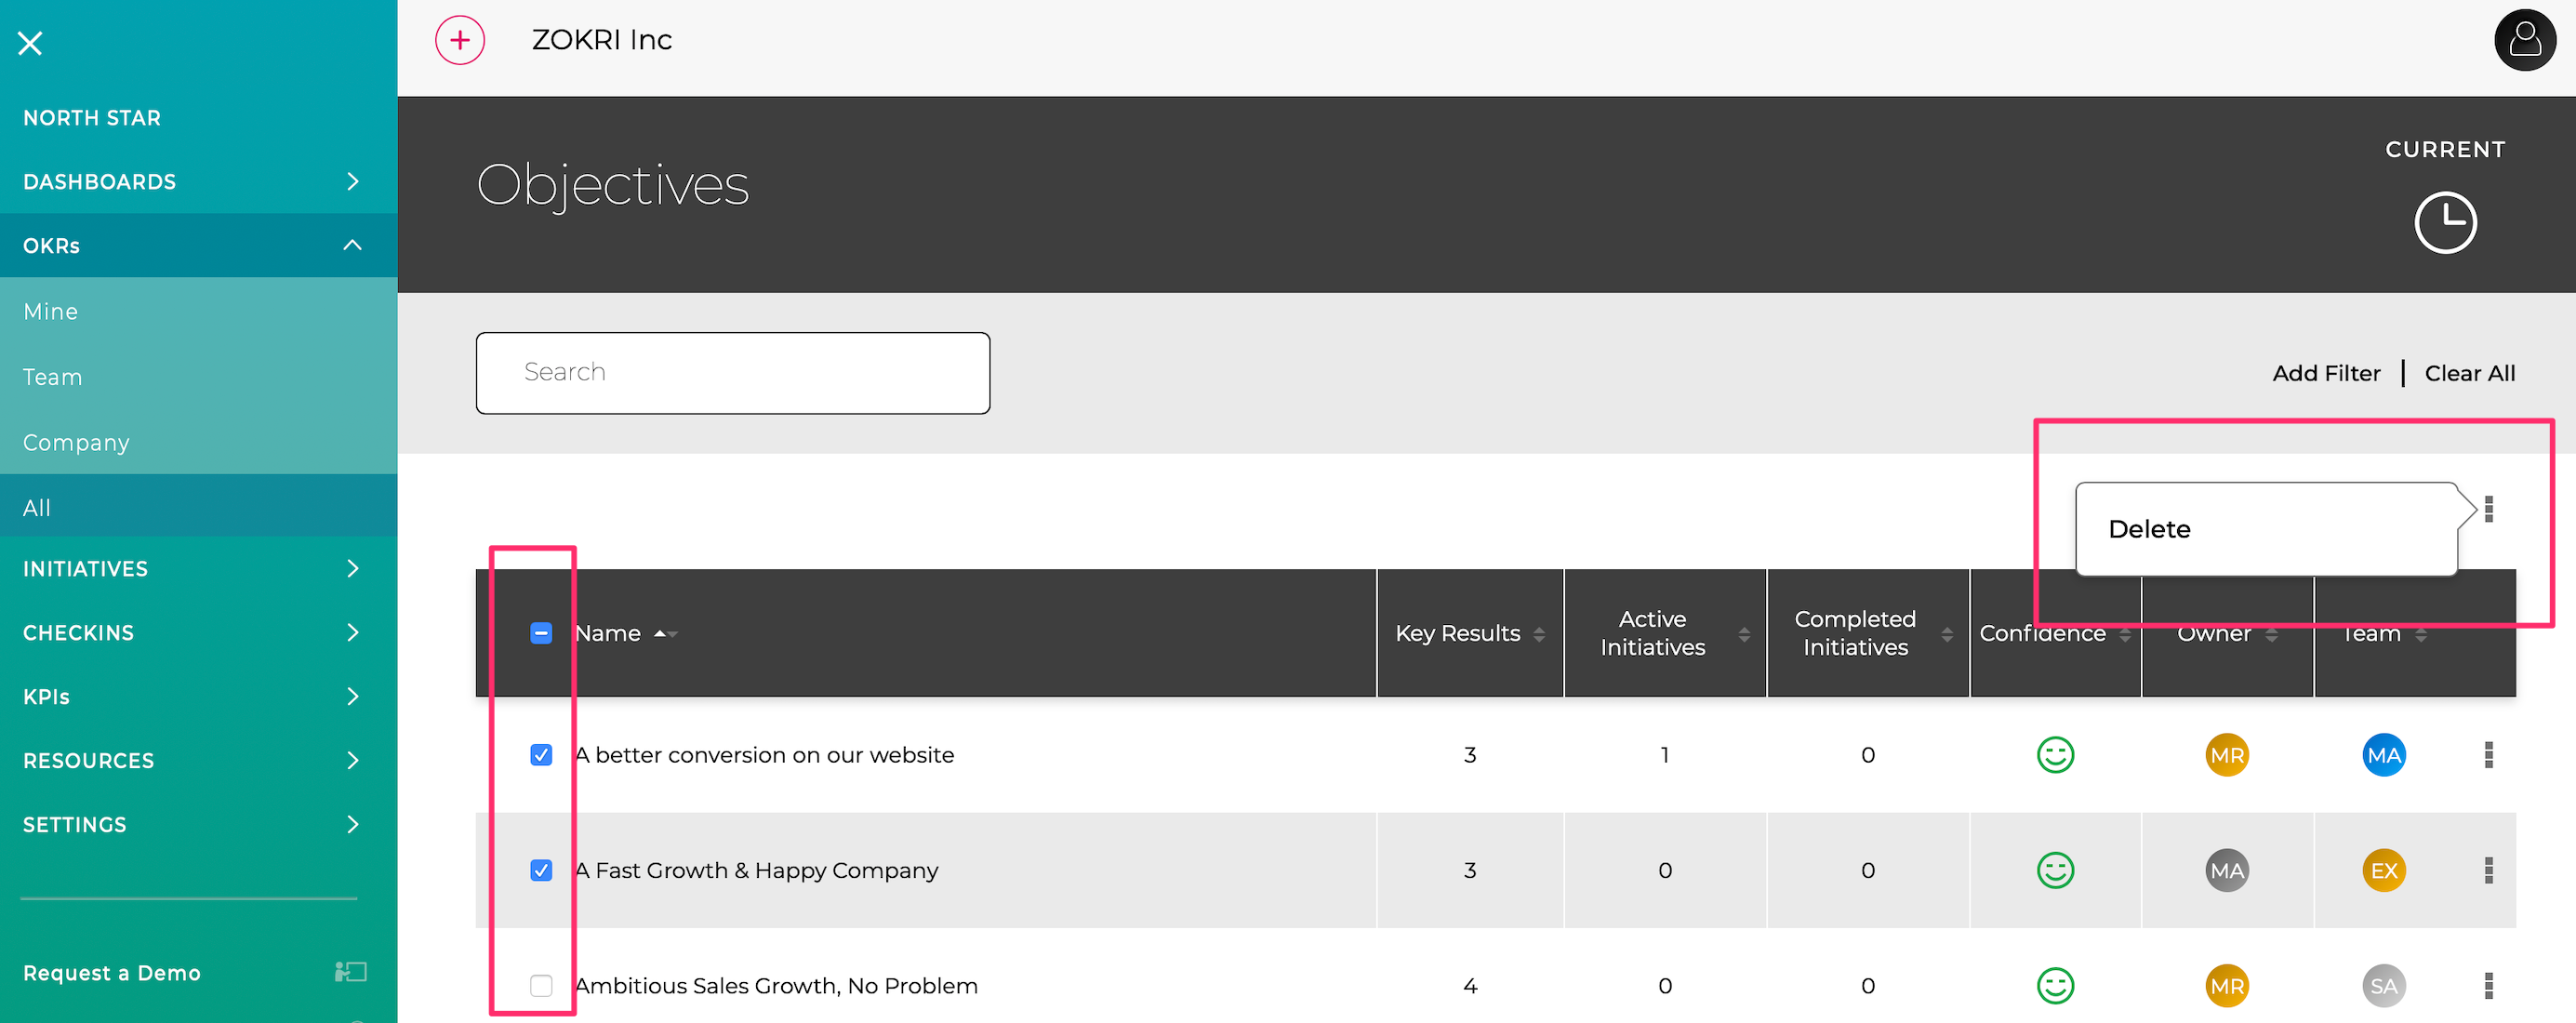
Task: Open row menu for A better conversion on our website
Action: click(x=2489, y=755)
